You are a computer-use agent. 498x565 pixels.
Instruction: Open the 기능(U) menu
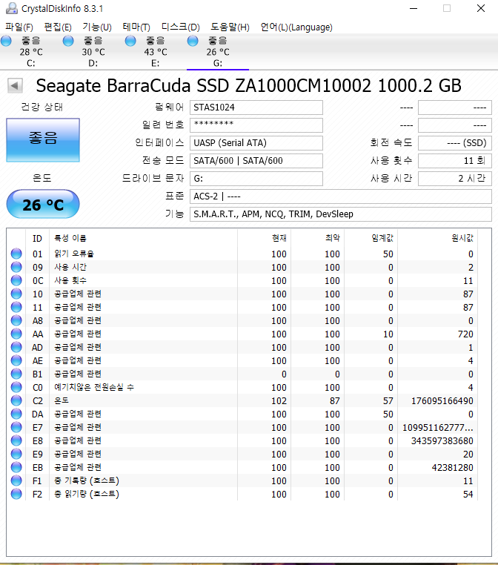tap(97, 27)
